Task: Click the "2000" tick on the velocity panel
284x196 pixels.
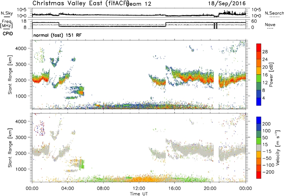Action: click(x=21, y=153)
